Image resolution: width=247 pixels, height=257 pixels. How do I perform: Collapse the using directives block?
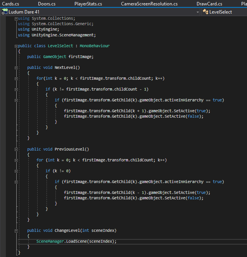[x=16, y=19]
